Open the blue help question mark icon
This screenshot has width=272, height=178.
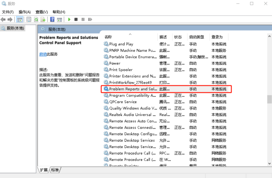pyautogui.click(x=53, y=19)
